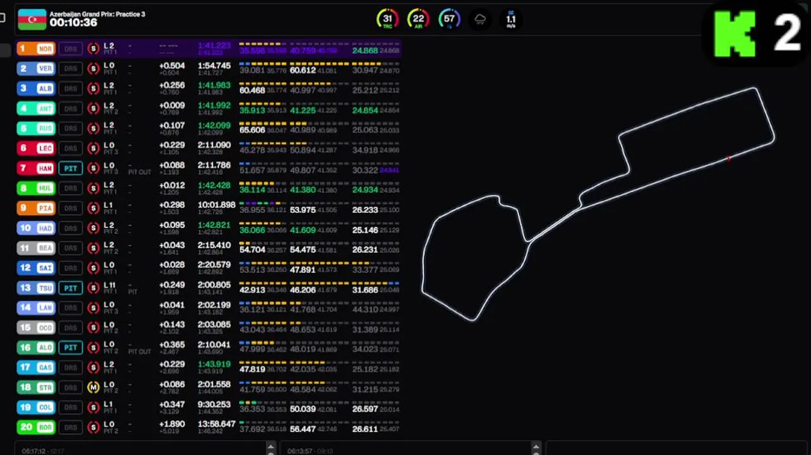811x455 pixels.
Task: Select HAM driver badge in position 7
Action: (36, 168)
